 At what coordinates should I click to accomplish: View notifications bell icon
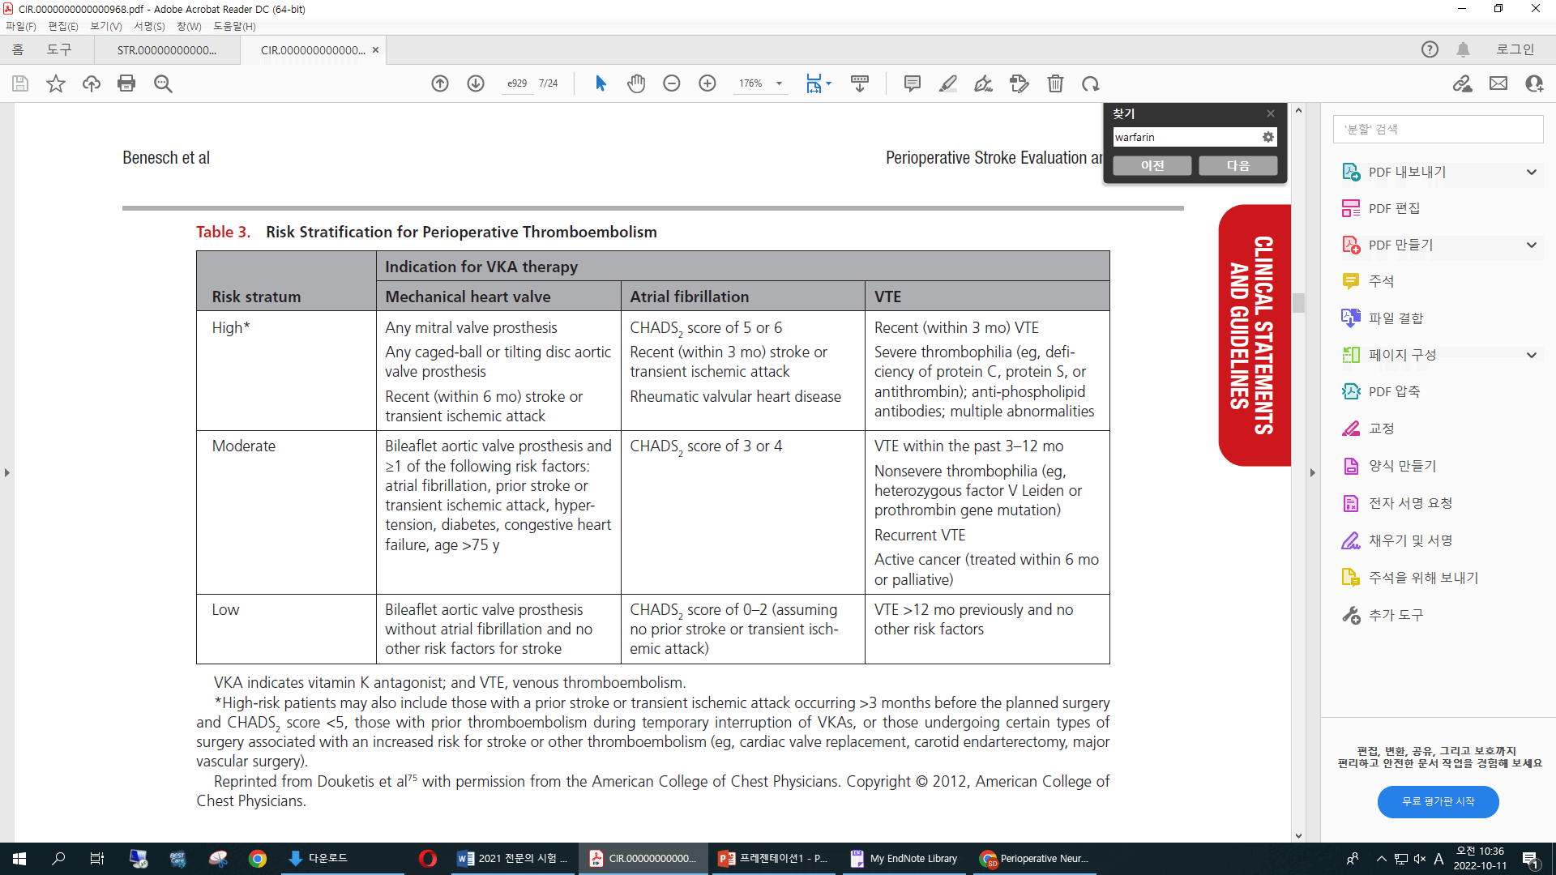point(1463,49)
